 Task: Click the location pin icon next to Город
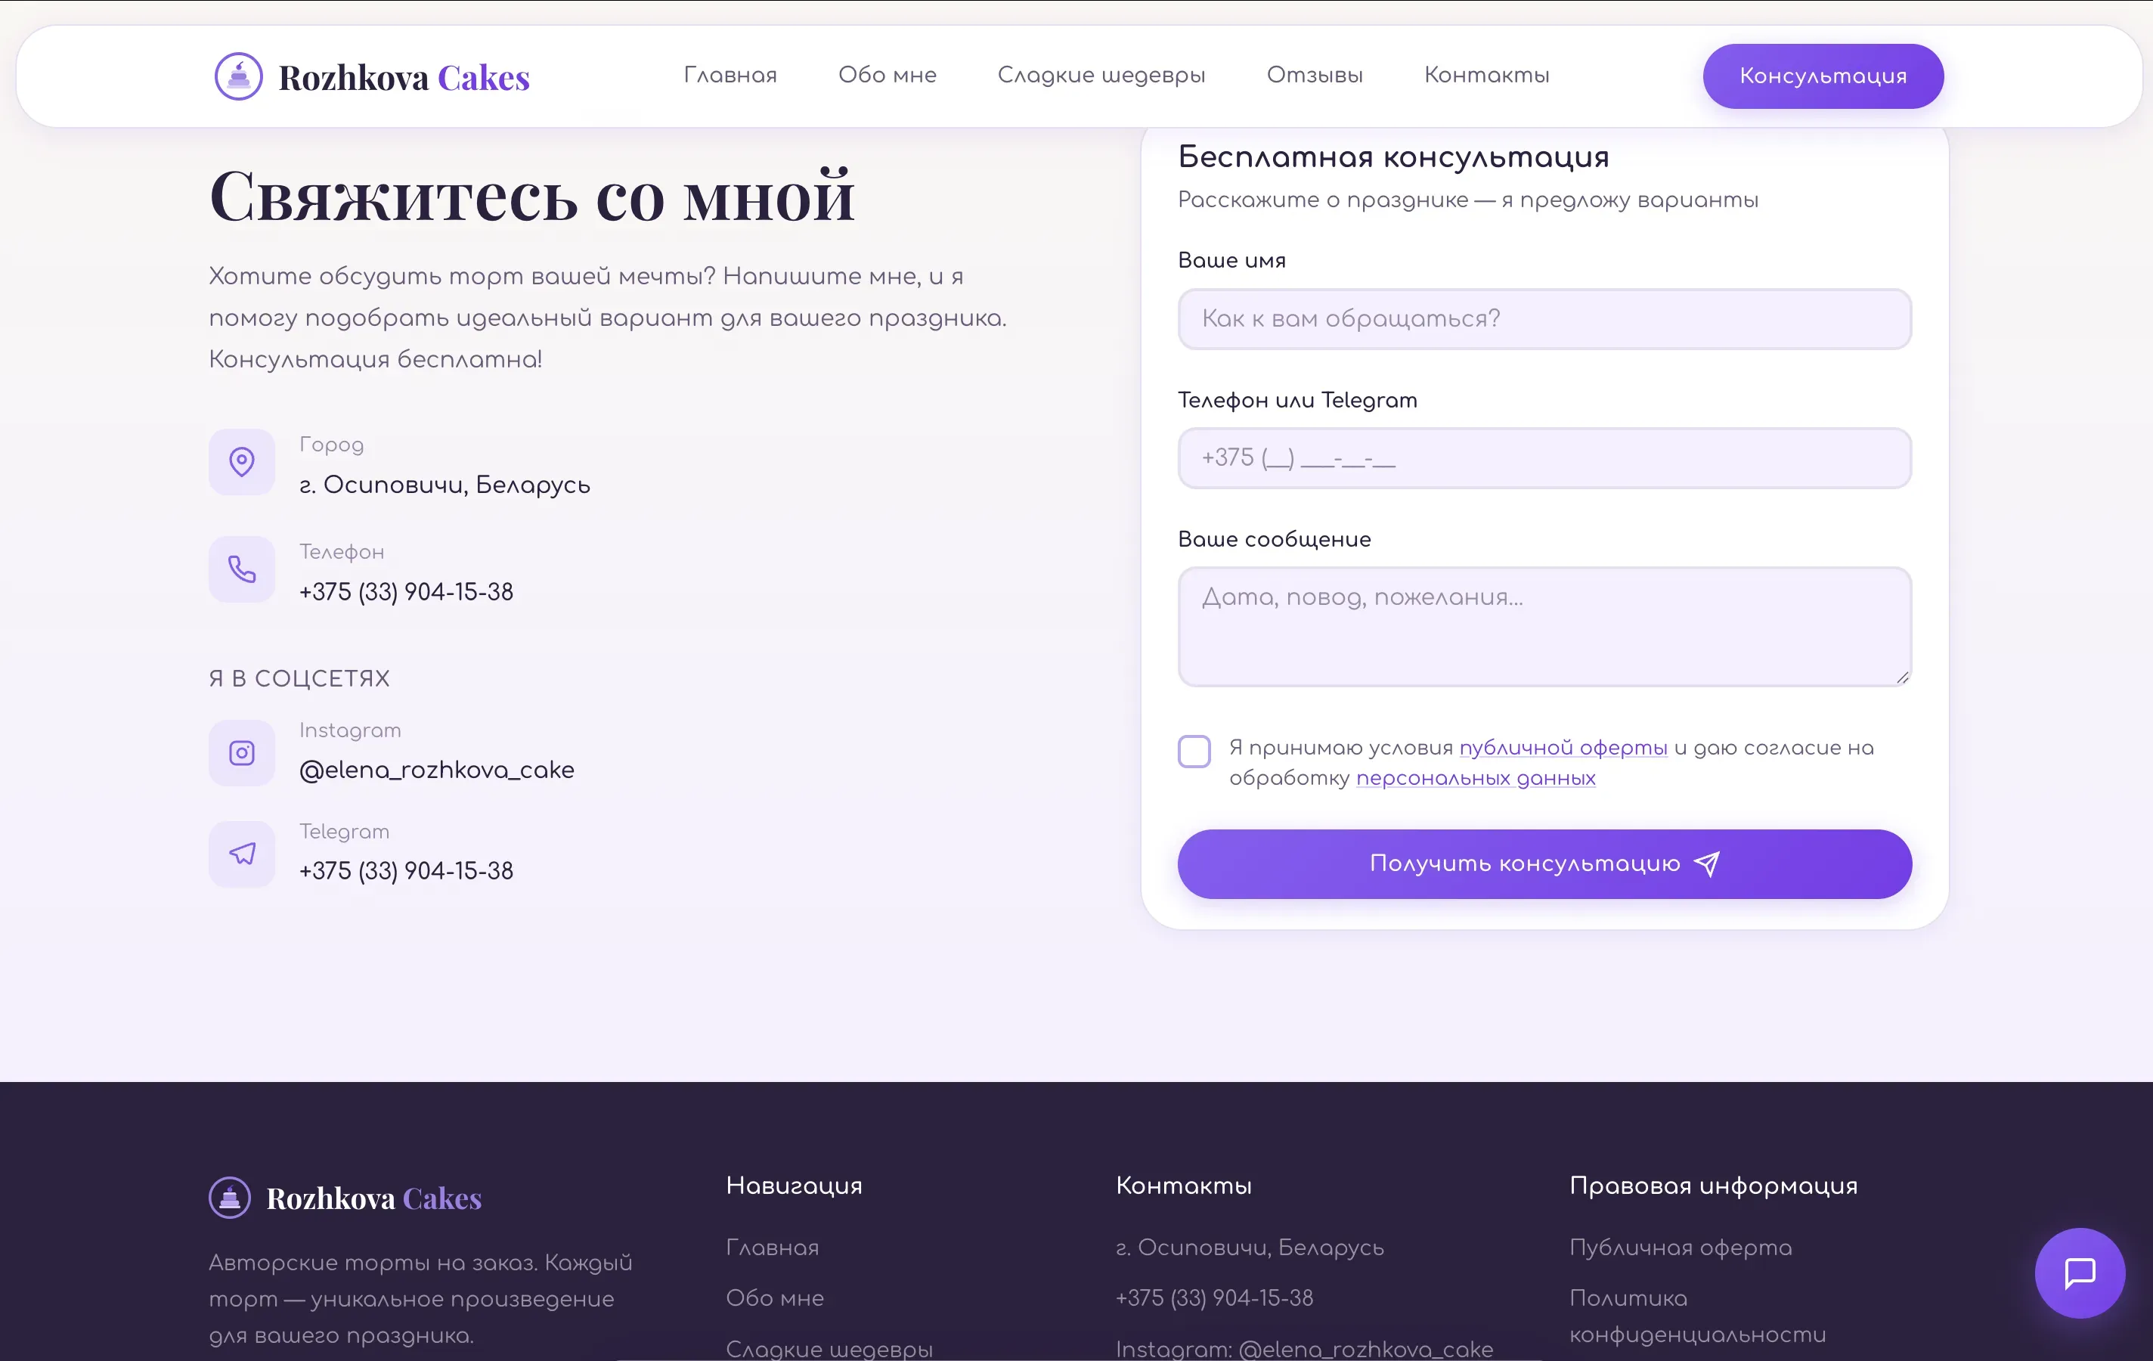coord(240,461)
